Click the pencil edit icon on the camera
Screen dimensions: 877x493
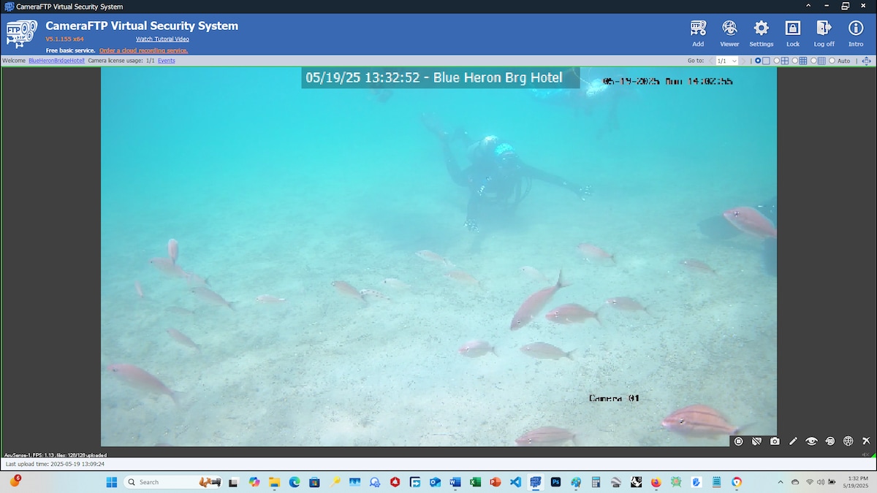(793, 441)
